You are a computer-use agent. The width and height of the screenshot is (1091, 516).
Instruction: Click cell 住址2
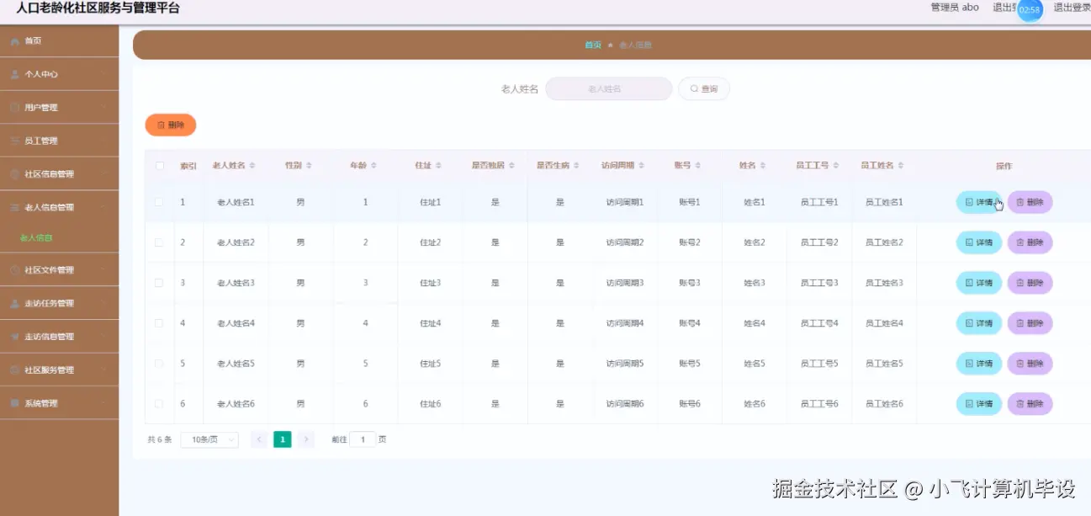(431, 242)
